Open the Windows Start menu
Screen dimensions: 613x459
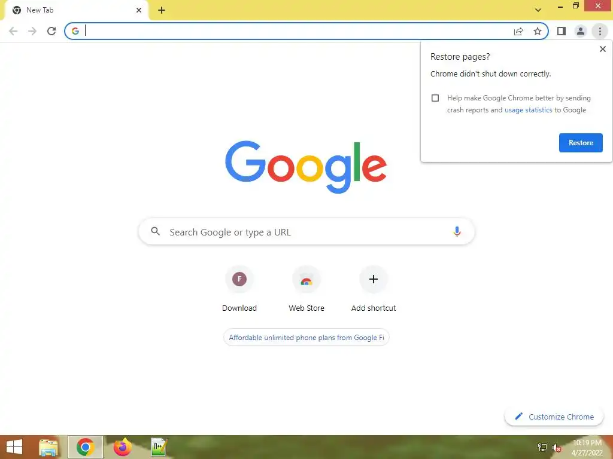(x=14, y=447)
